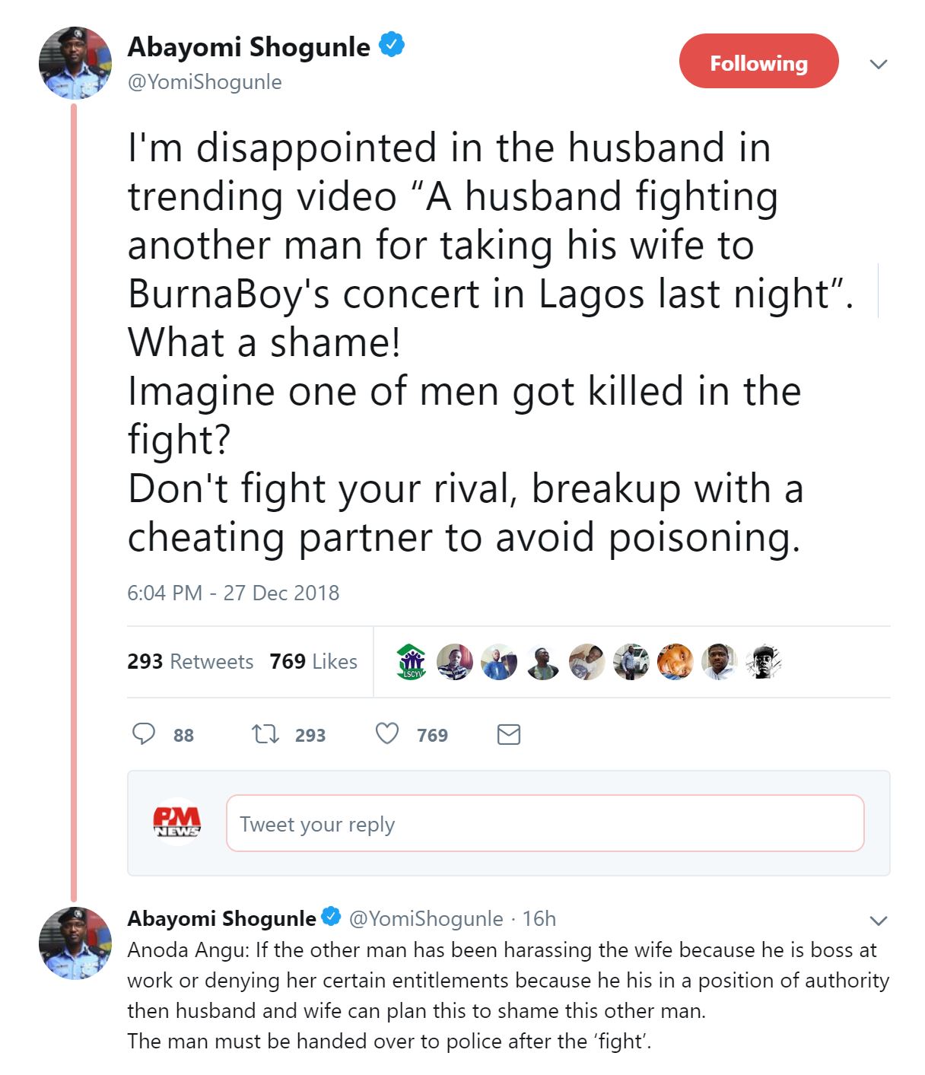
Task: Expand the main tweet options chevron
Action: tap(879, 64)
